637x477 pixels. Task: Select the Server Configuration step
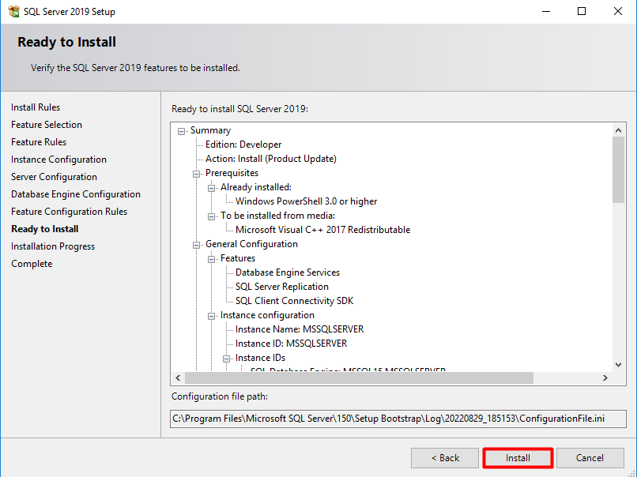click(x=54, y=177)
